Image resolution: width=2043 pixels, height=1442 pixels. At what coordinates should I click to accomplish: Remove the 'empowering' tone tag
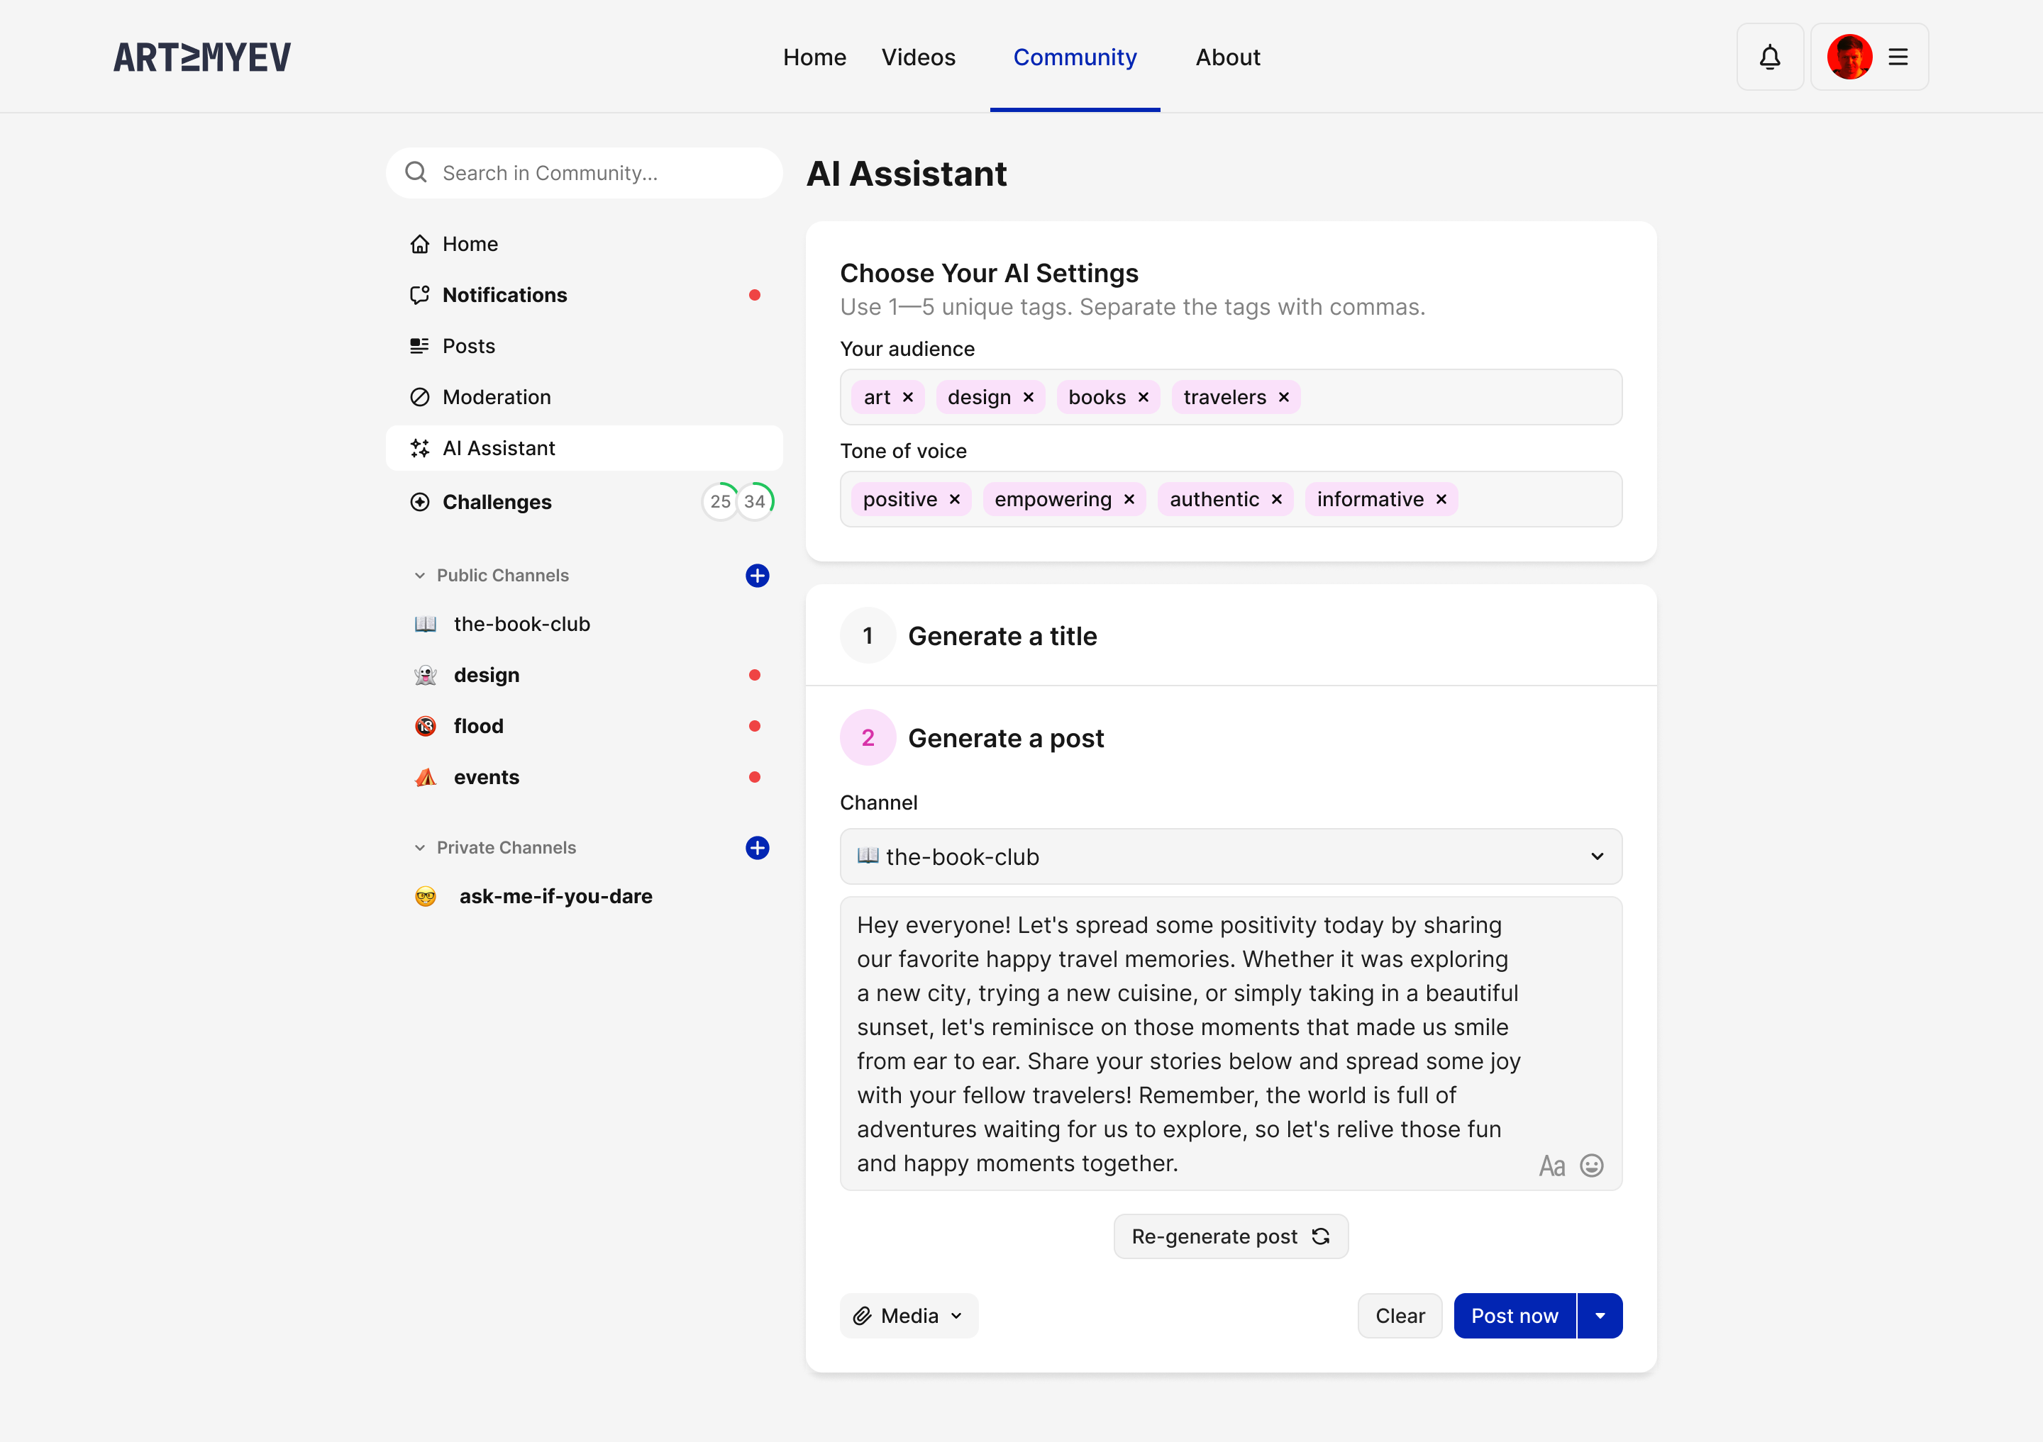point(1129,500)
